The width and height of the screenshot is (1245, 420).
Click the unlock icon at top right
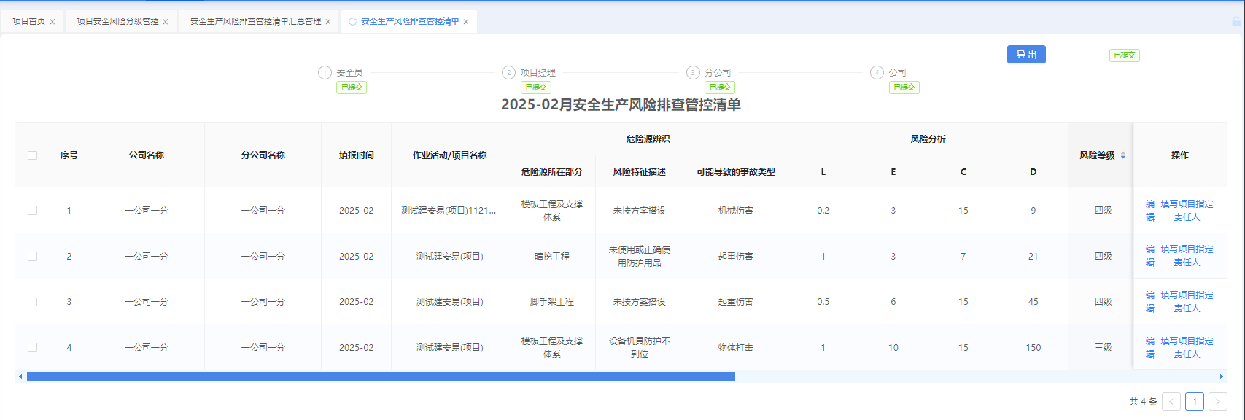point(1236,22)
